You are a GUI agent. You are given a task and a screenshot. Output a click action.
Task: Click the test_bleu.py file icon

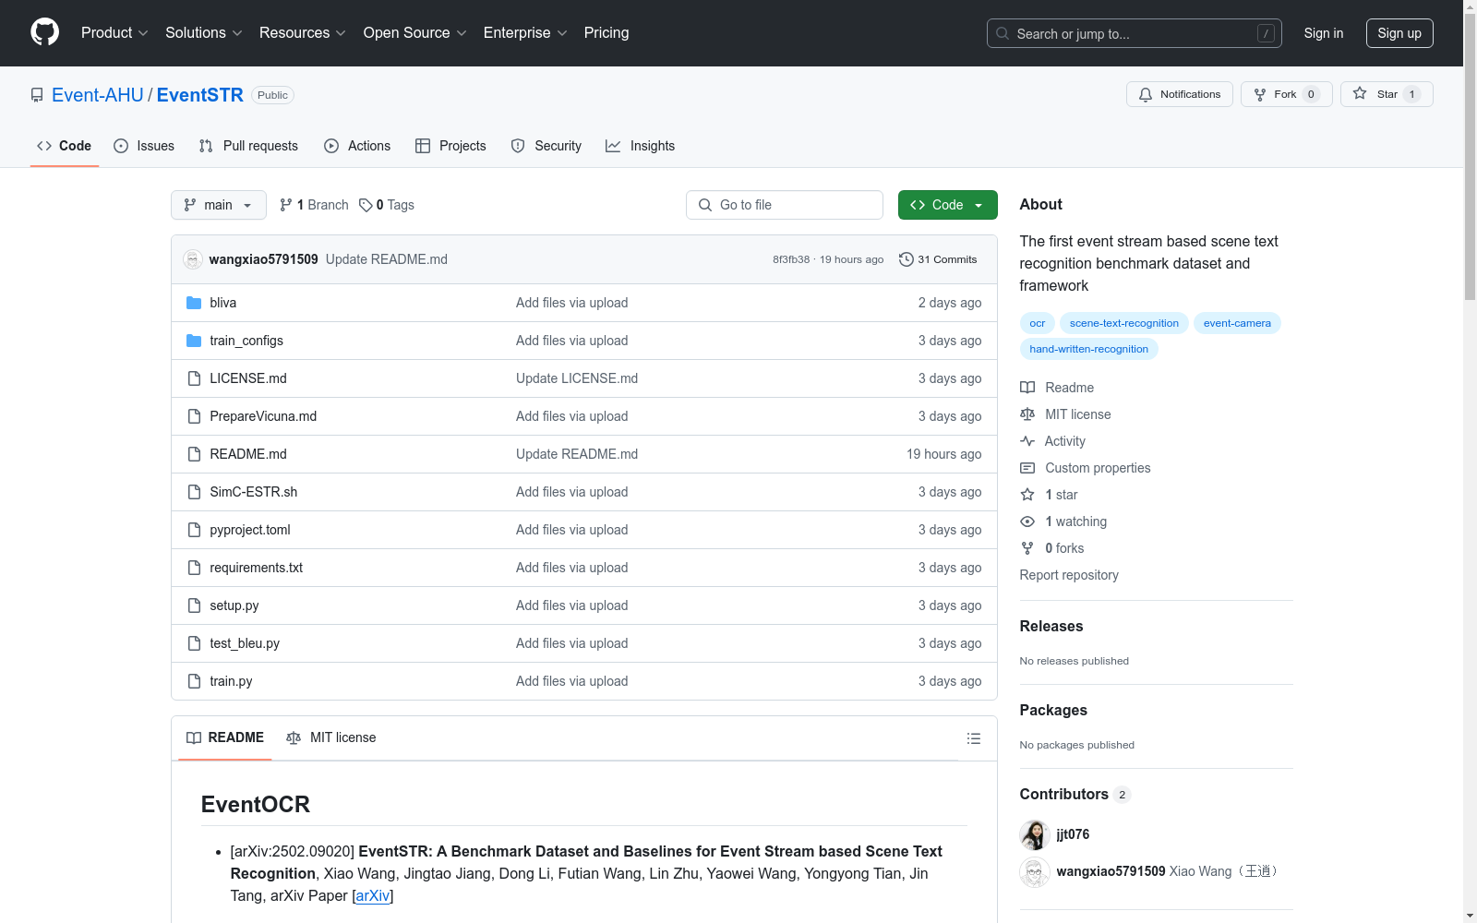[x=194, y=643]
